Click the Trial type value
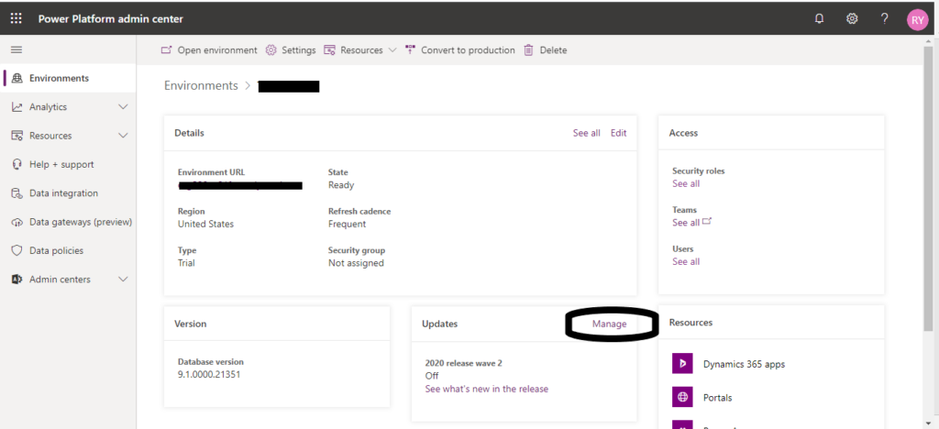 [186, 263]
